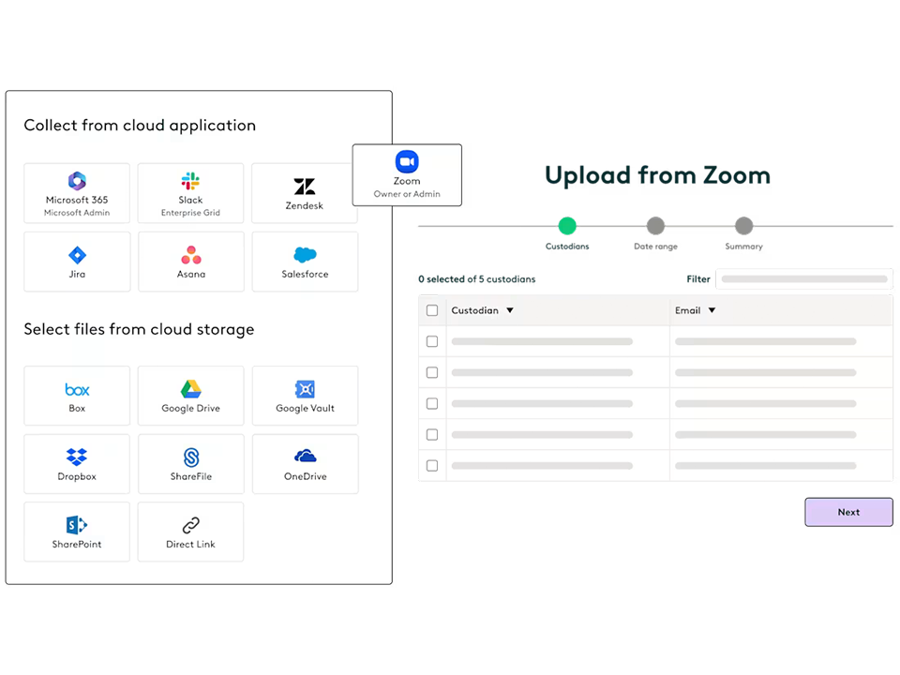Select Google Drive cloud storage
Viewport: 900px width, 675px height.
point(190,396)
